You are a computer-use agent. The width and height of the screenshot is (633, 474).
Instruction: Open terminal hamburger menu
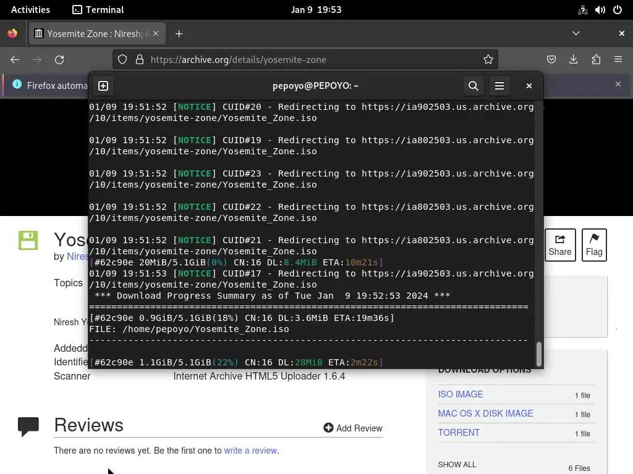(499, 86)
